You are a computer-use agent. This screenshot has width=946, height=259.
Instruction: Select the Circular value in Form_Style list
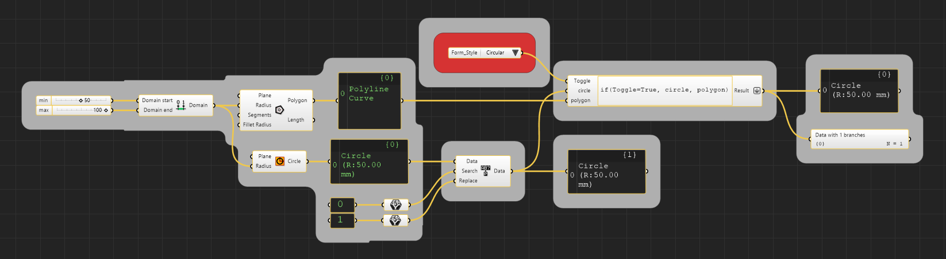coord(495,53)
